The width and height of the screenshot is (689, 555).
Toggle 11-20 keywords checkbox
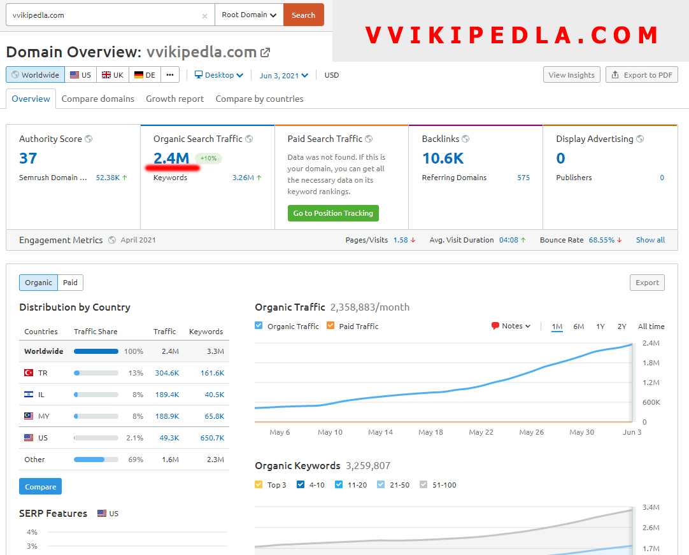pos(339,484)
